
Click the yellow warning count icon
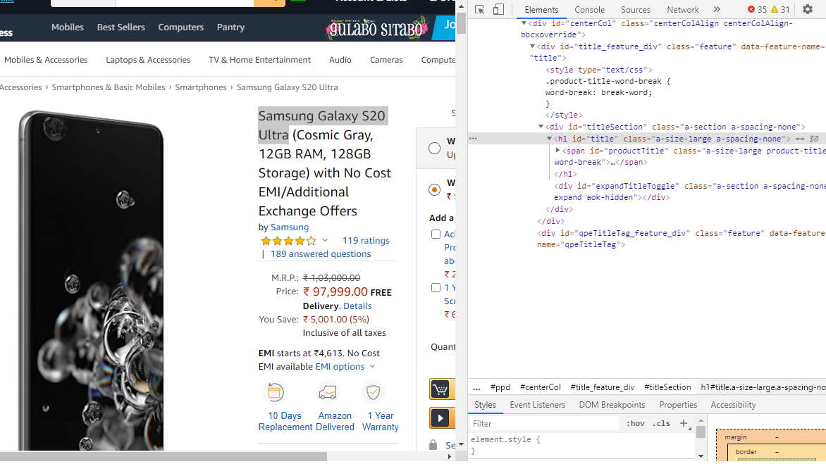775,9
